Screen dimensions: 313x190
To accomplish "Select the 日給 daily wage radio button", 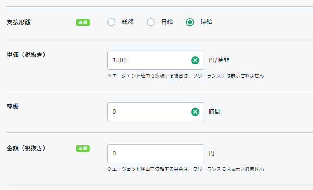I will click(x=151, y=22).
